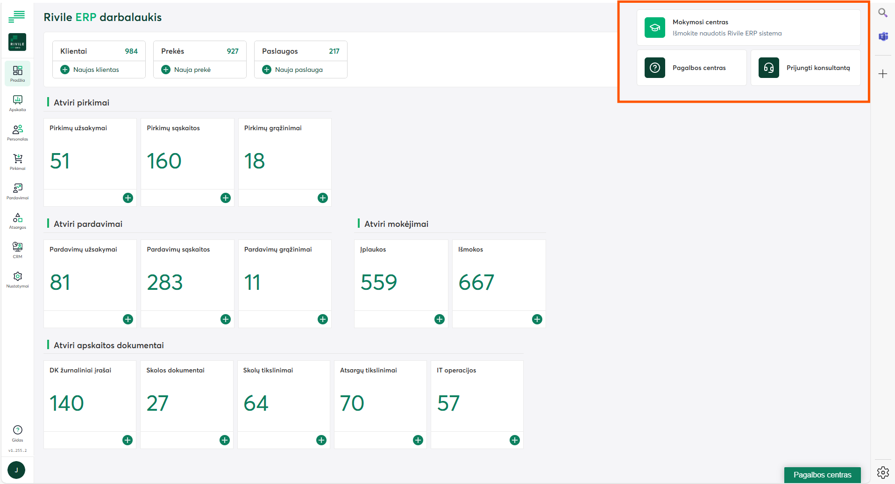The image size is (895, 484).
Task: Open Atsargos sidebar section
Action: point(17,221)
